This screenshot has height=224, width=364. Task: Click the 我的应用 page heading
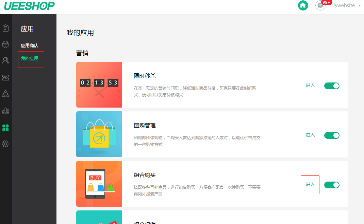pyautogui.click(x=80, y=33)
